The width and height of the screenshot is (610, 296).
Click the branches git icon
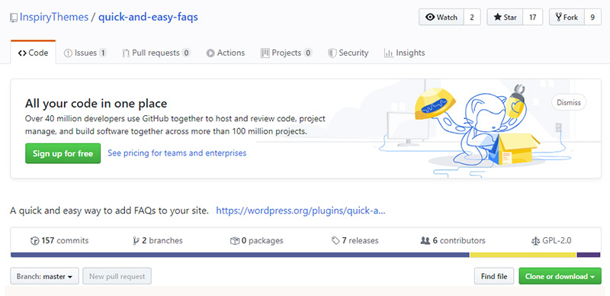(x=136, y=241)
